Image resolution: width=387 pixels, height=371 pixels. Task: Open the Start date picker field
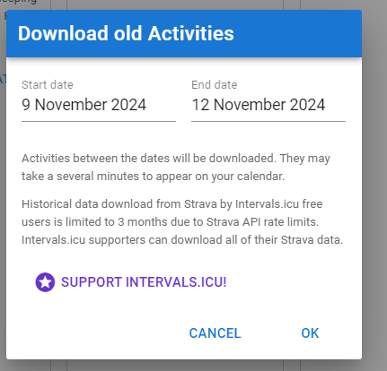click(99, 101)
